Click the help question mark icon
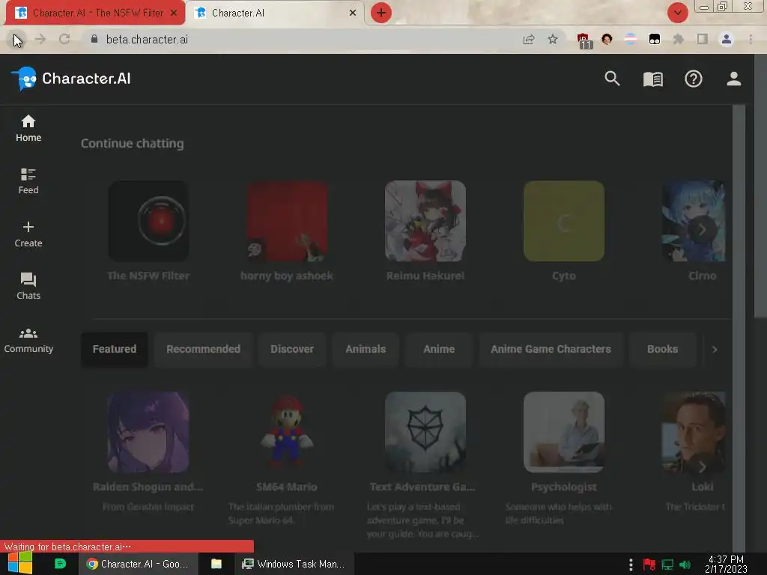 pos(693,79)
